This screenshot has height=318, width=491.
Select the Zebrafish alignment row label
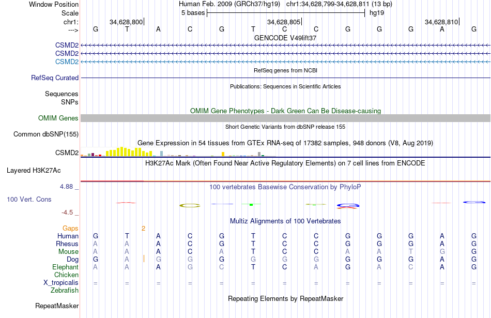[65, 291]
